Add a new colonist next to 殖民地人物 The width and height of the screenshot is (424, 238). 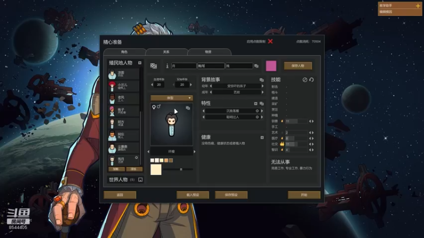[140, 63]
